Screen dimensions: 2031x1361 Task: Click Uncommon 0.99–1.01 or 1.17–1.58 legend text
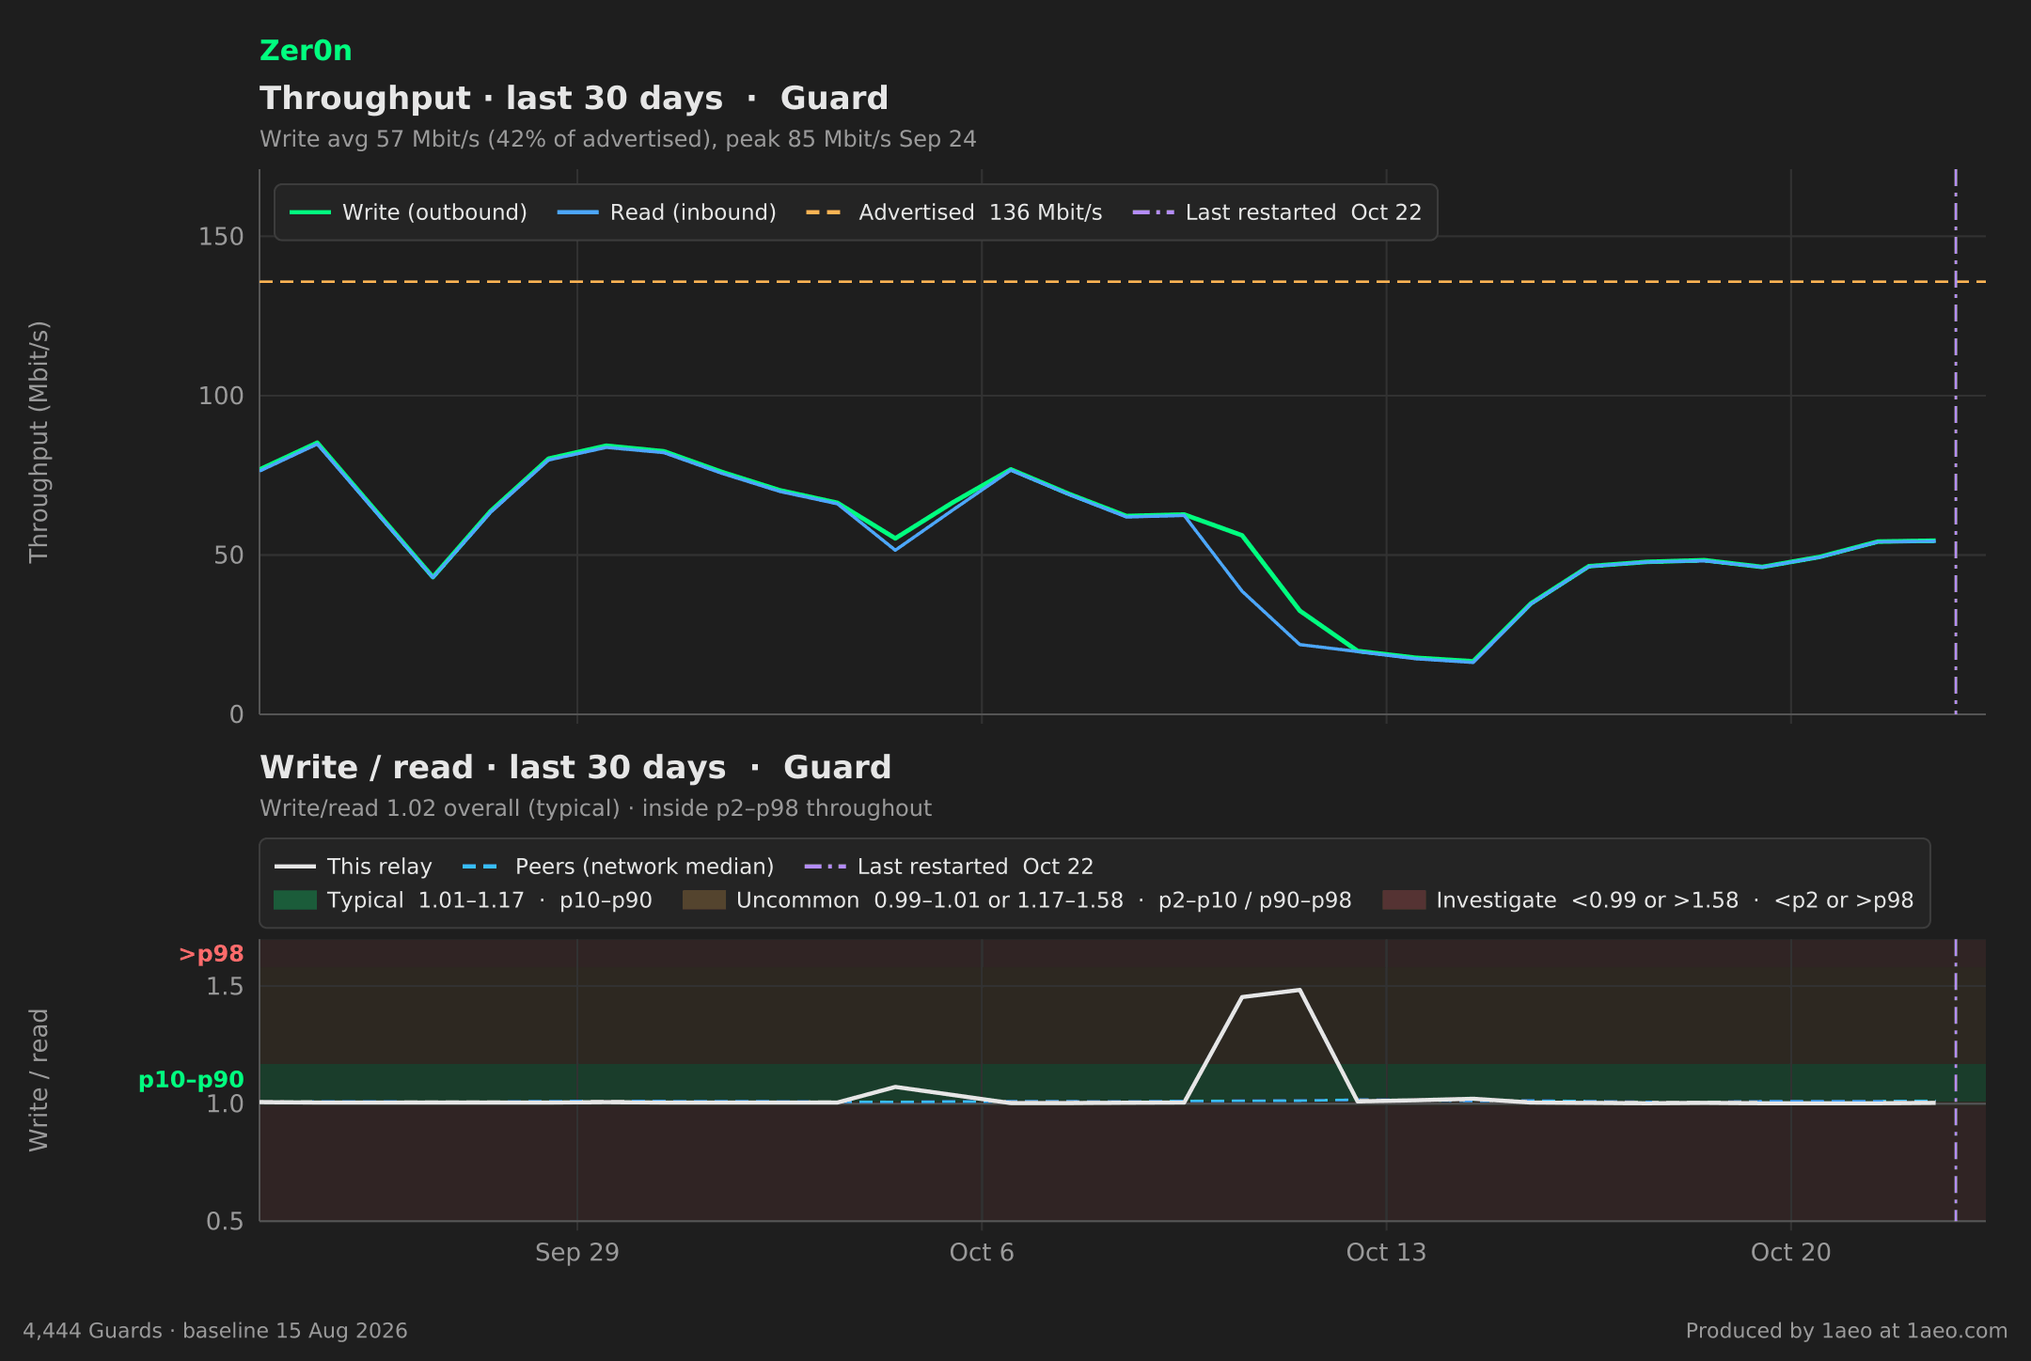[1044, 900]
